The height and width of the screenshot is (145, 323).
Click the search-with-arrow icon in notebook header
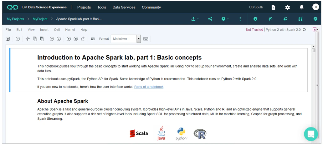tap(270, 19)
